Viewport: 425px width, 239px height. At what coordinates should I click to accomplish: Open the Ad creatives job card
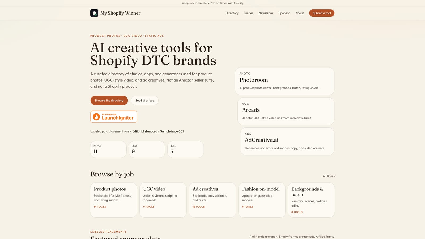tap(212, 200)
